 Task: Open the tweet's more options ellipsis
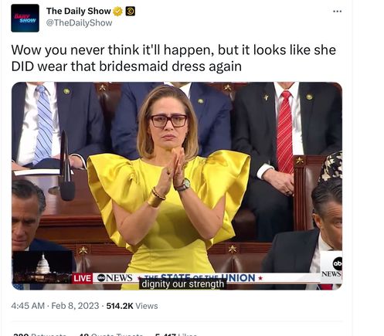[x=337, y=12]
